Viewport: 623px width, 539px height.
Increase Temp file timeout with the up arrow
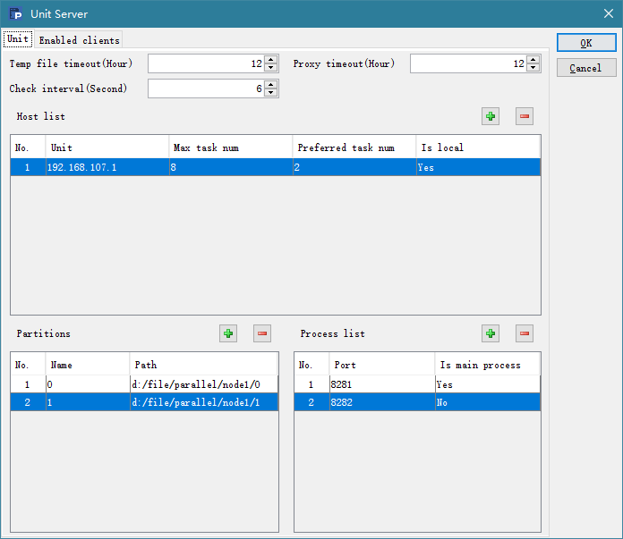tap(271, 60)
